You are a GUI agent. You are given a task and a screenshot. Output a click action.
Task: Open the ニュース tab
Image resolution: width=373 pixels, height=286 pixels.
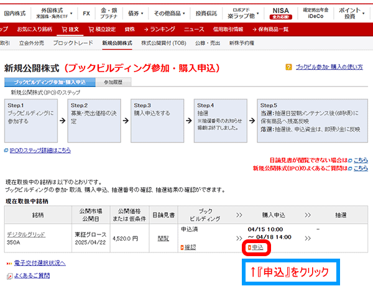[x=194, y=29]
